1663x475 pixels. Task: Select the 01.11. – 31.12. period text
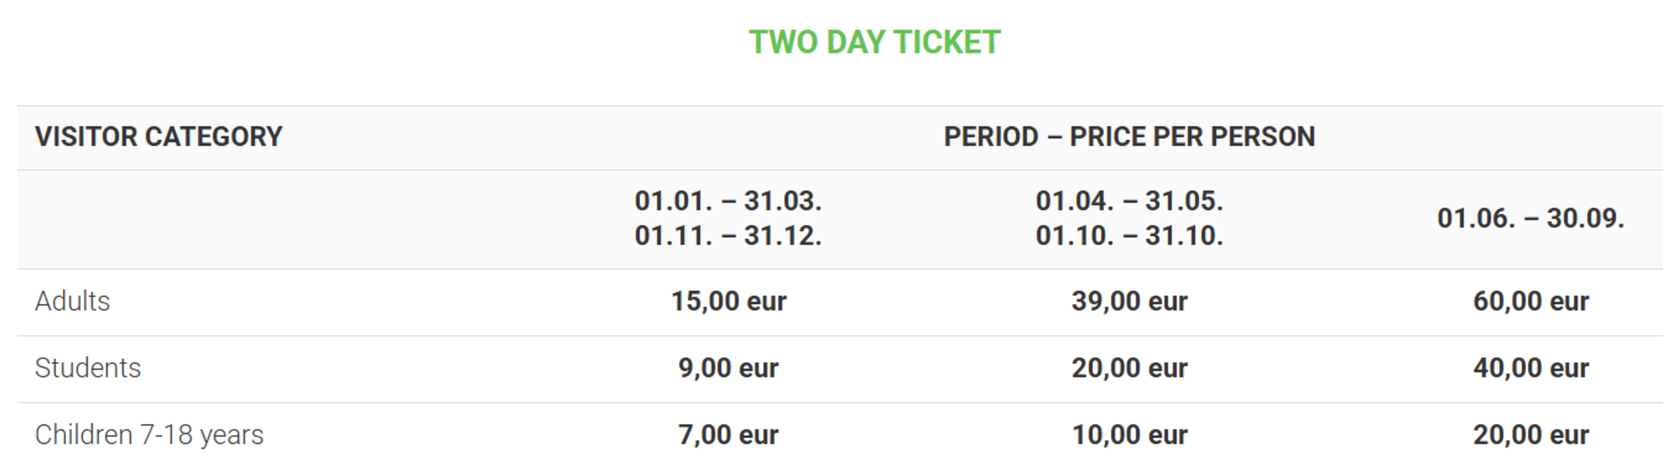pyautogui.click(x=728, y=236)
